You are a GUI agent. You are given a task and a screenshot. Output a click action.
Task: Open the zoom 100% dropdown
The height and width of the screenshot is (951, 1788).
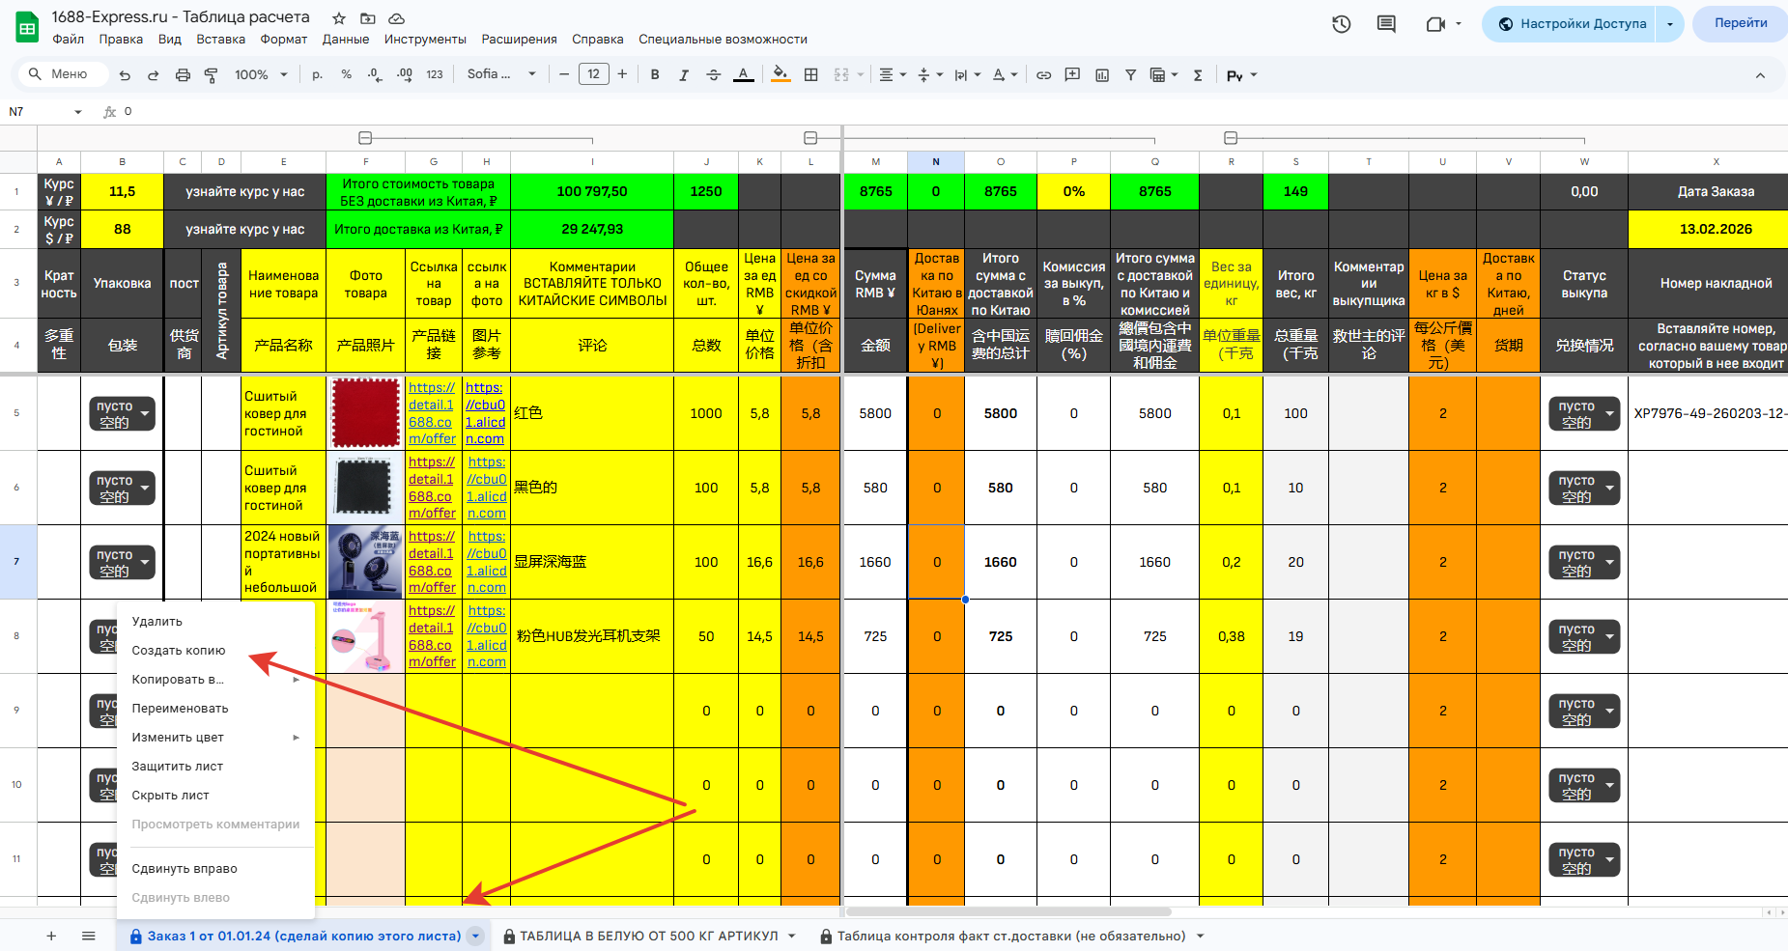click(261, 75)
